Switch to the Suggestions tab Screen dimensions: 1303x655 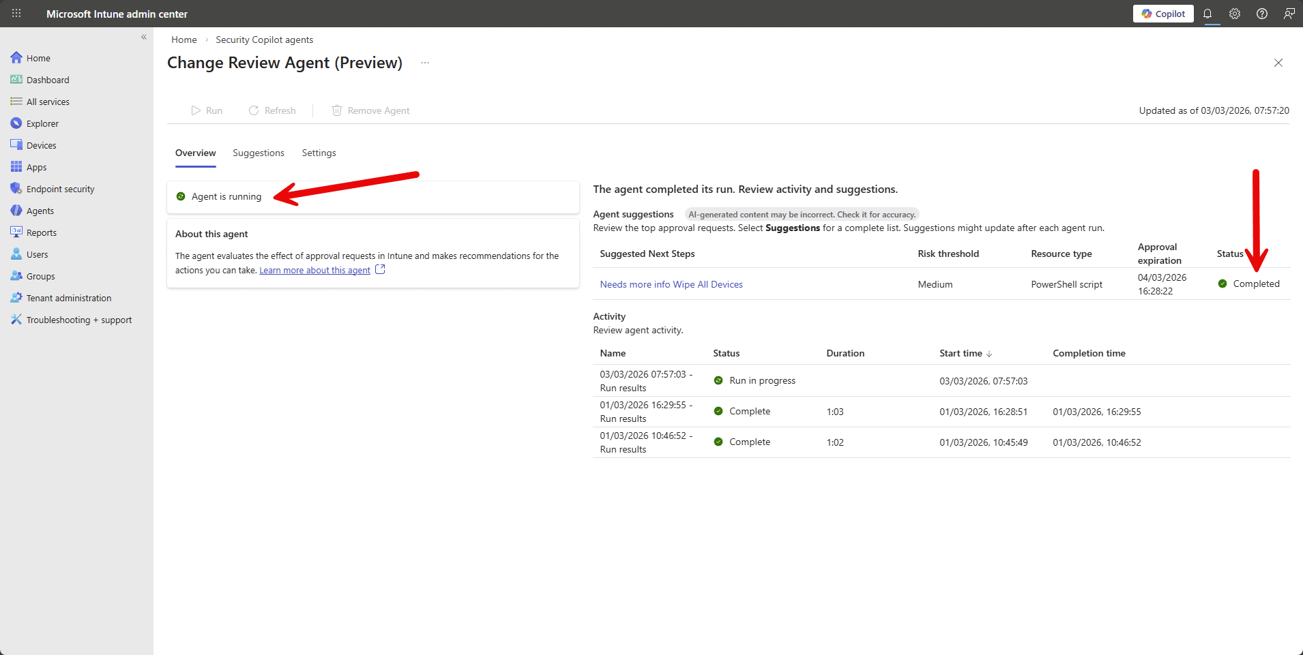click(258, 153)
